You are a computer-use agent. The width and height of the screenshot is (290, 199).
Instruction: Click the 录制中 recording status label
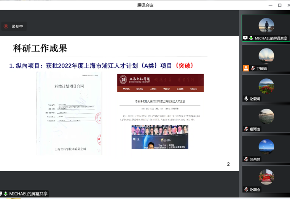point(18,27)
